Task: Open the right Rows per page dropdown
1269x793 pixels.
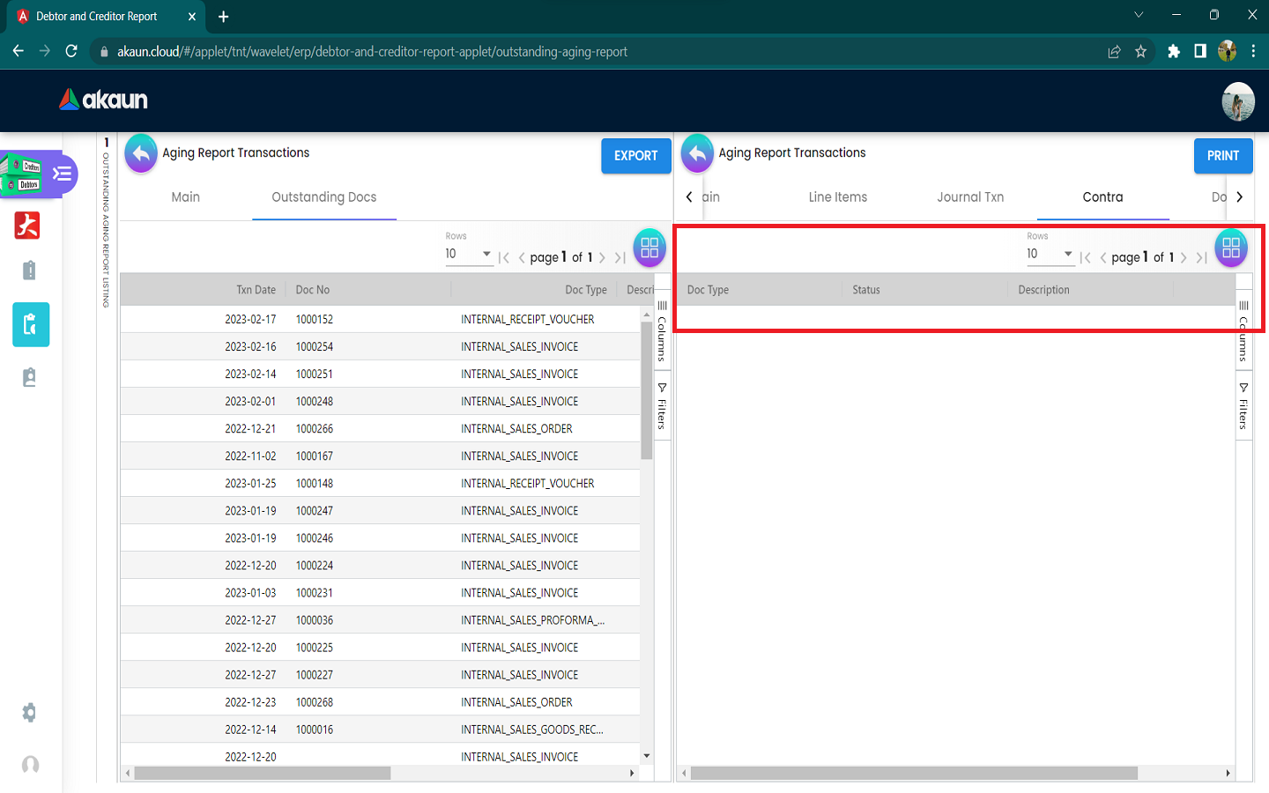Action: tap(1050, 255)
